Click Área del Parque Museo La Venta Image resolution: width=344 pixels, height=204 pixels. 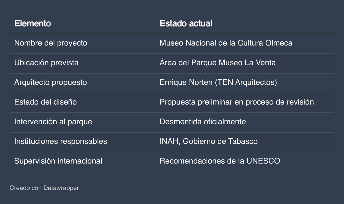click(217, 63)
